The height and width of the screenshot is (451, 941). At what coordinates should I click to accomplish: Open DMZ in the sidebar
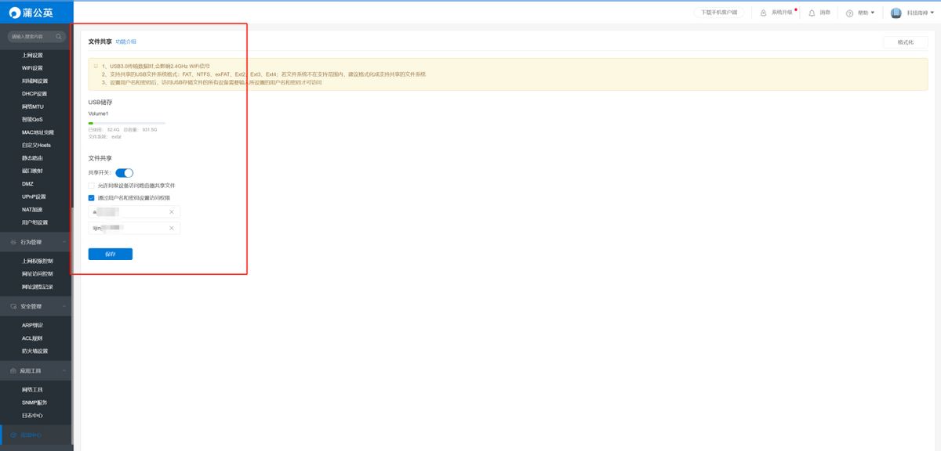27,184
